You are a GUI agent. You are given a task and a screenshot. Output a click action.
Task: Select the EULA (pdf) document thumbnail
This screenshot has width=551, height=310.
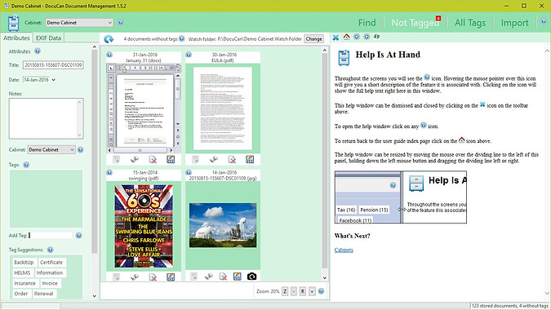pos(223,108)
